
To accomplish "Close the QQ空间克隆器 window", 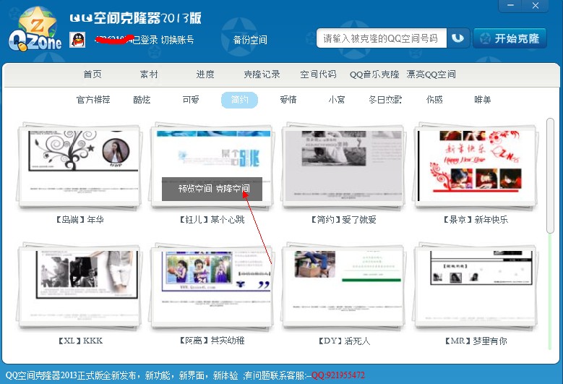I will [x=535, y=5].
